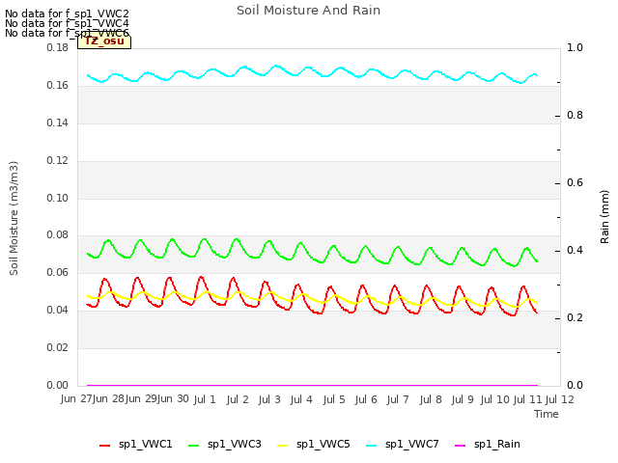618x463 pixels.
Task: Click the 0.6 rain axis value
Action: (x=575, y=182)
